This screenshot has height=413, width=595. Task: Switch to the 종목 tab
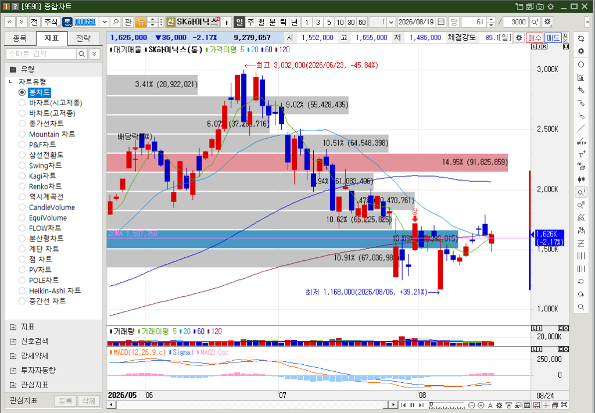point(20,38)
